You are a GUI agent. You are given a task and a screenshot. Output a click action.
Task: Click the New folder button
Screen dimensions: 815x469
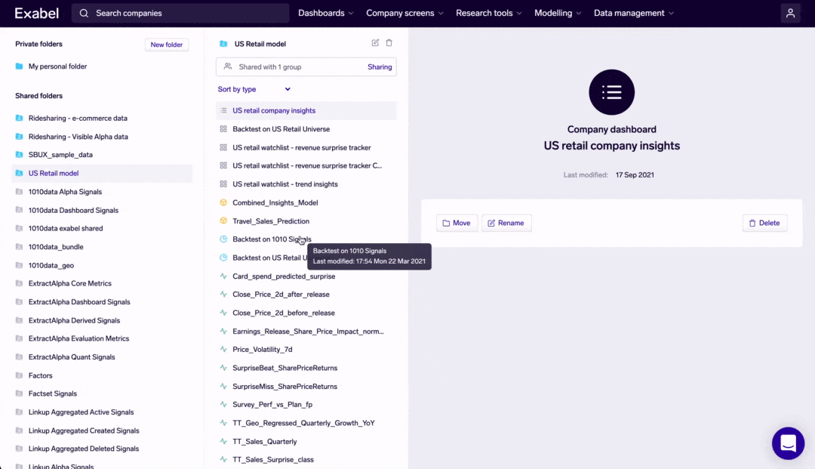coord(166,45)
